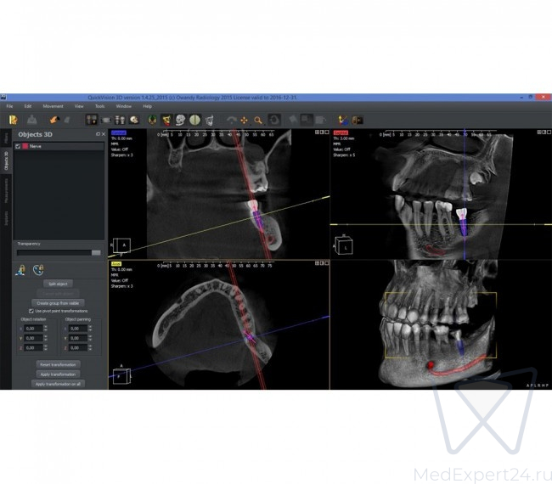The height and width of the screenshot is (484, 552).
Task: Activate the zoom magnifier tool
Action: [x=257, y=120]
